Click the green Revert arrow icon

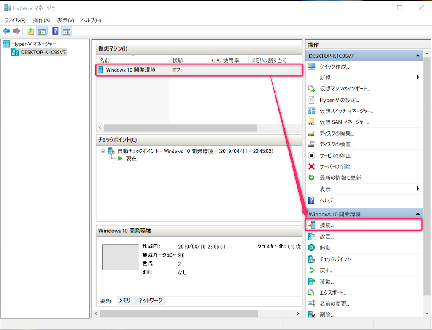click(x=312, y=270)
